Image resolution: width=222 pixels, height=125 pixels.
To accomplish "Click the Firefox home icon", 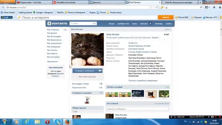I will point(220,7).
